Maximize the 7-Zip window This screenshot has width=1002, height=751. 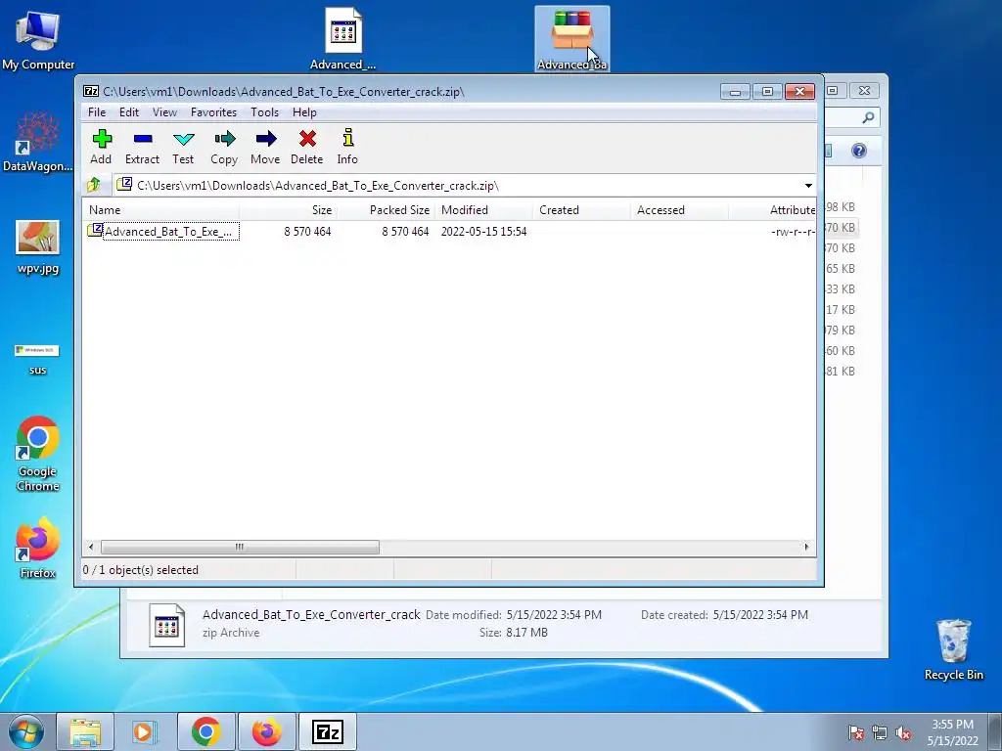767,92
